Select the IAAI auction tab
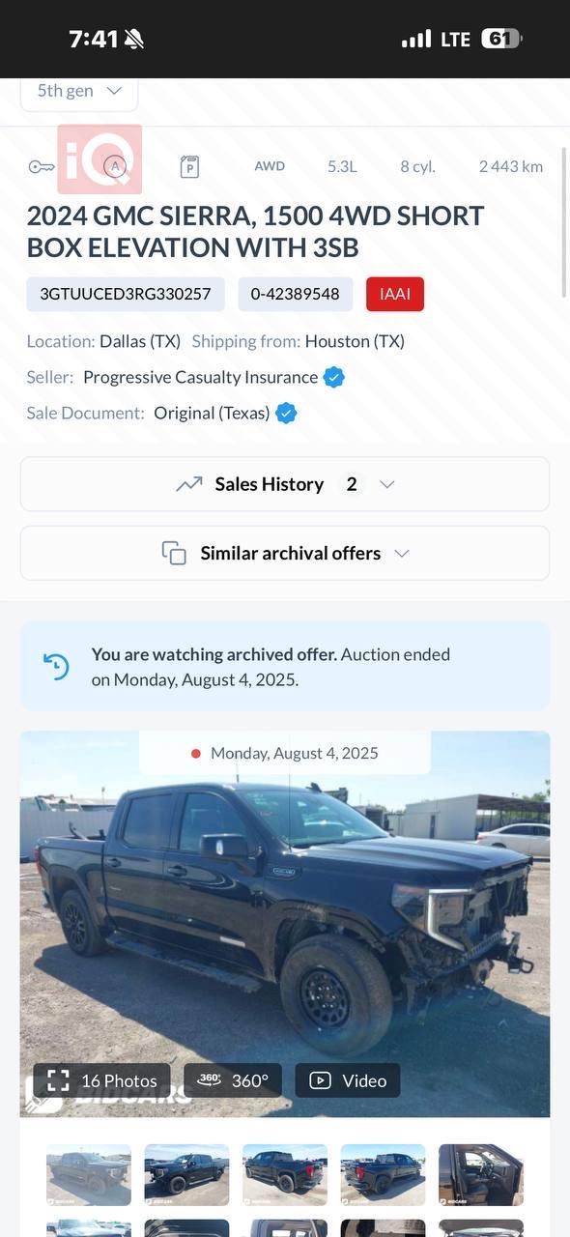Screen dimensions: 570x1237 pyautogui.click(x=394, y=294)
